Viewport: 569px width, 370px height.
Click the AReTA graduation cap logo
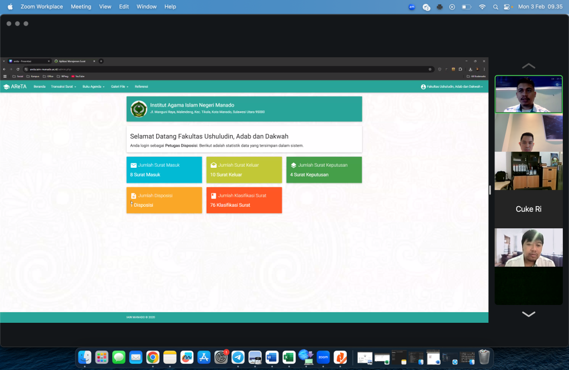point(7,87)
